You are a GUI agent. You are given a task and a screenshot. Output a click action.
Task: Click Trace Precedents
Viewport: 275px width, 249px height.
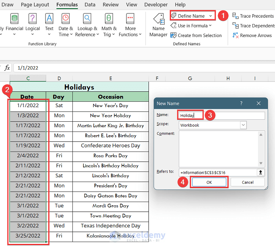(x=253, y=16)
